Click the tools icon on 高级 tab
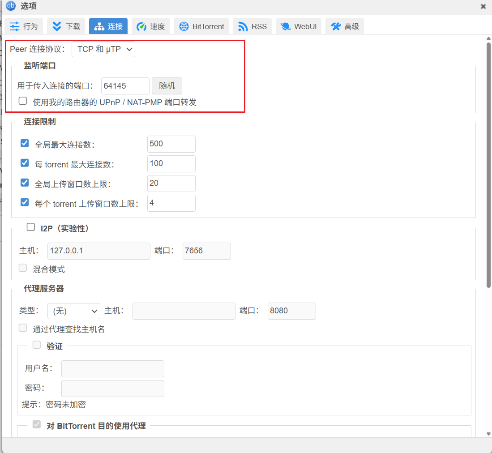 tap(336, 26)
